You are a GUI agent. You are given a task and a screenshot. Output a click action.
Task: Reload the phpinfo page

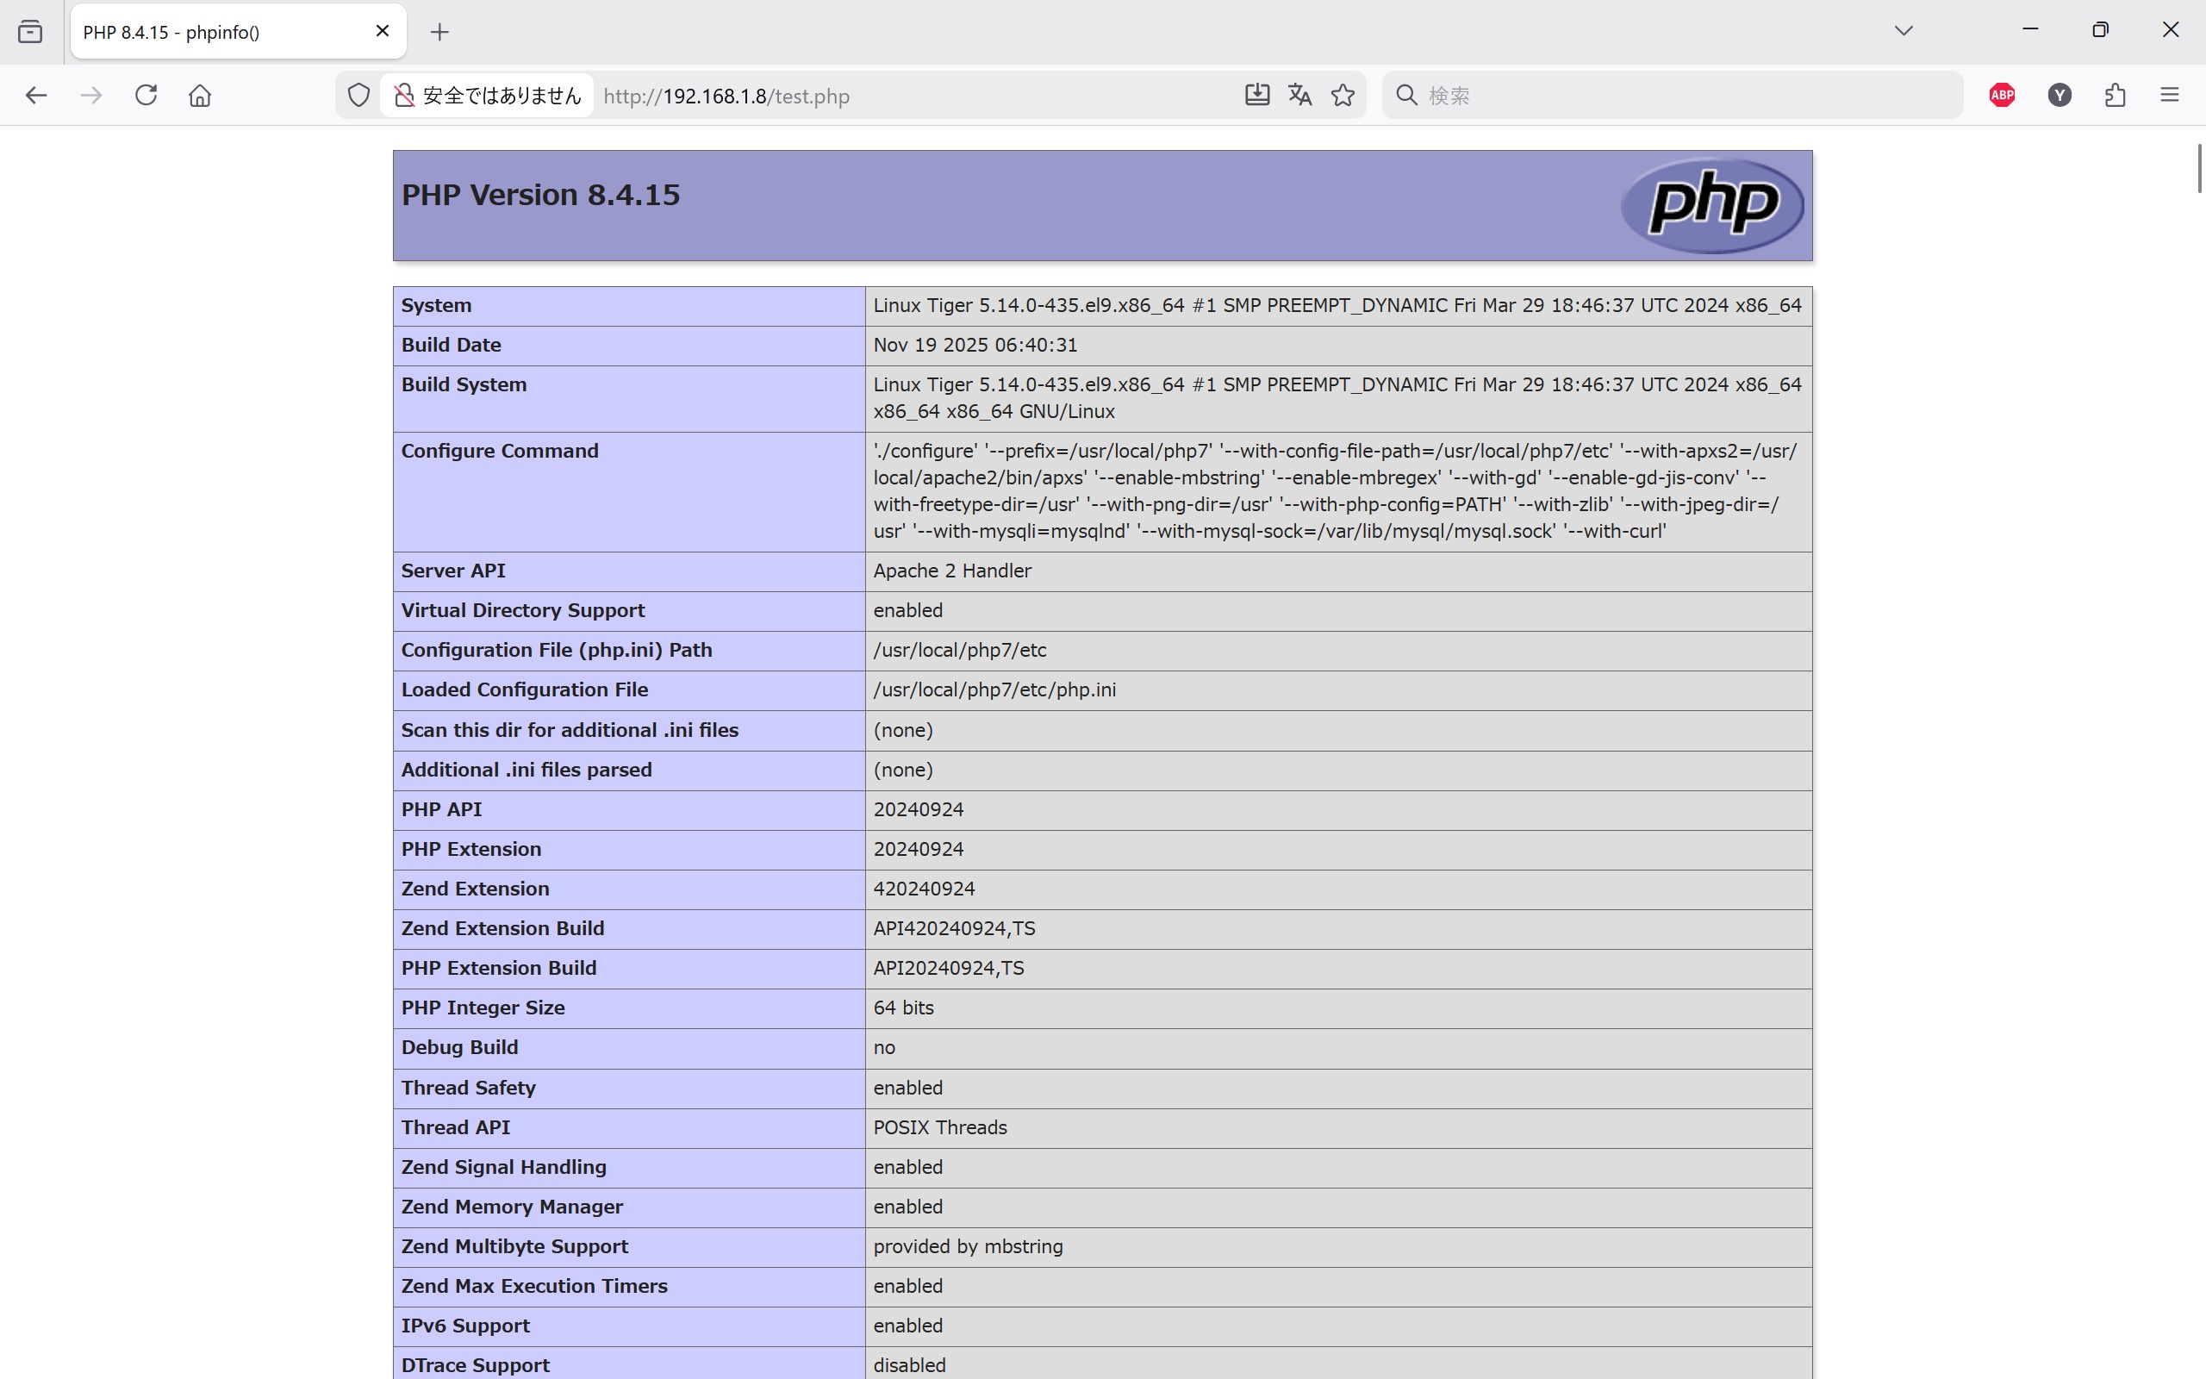pos(146,95)
